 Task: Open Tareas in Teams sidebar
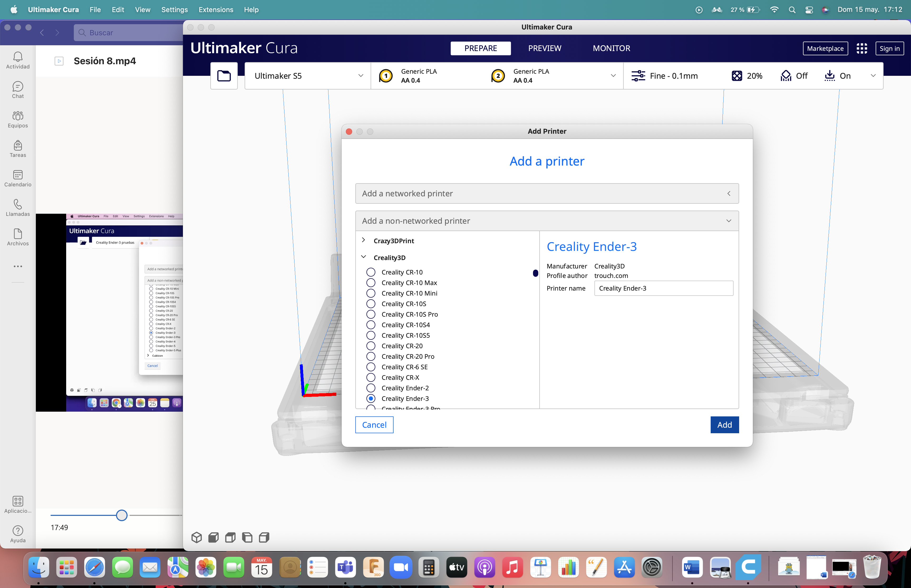[x=18, y=148]
